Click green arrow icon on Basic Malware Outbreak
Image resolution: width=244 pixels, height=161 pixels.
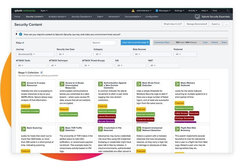177,84
